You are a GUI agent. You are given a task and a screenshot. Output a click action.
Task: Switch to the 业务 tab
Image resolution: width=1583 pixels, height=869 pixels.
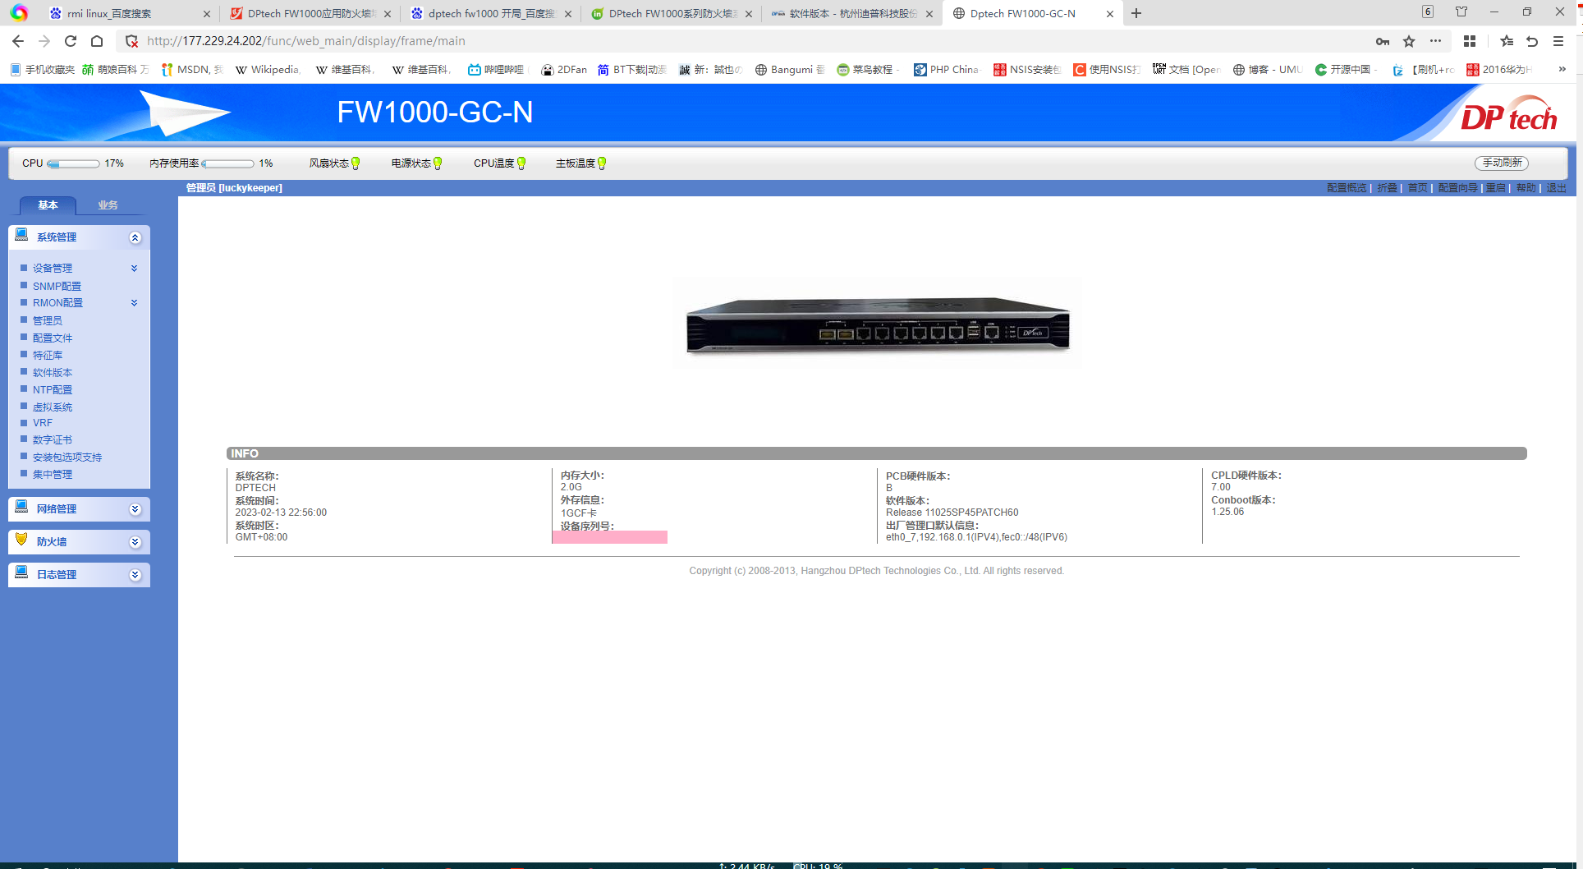coord(108,205)
